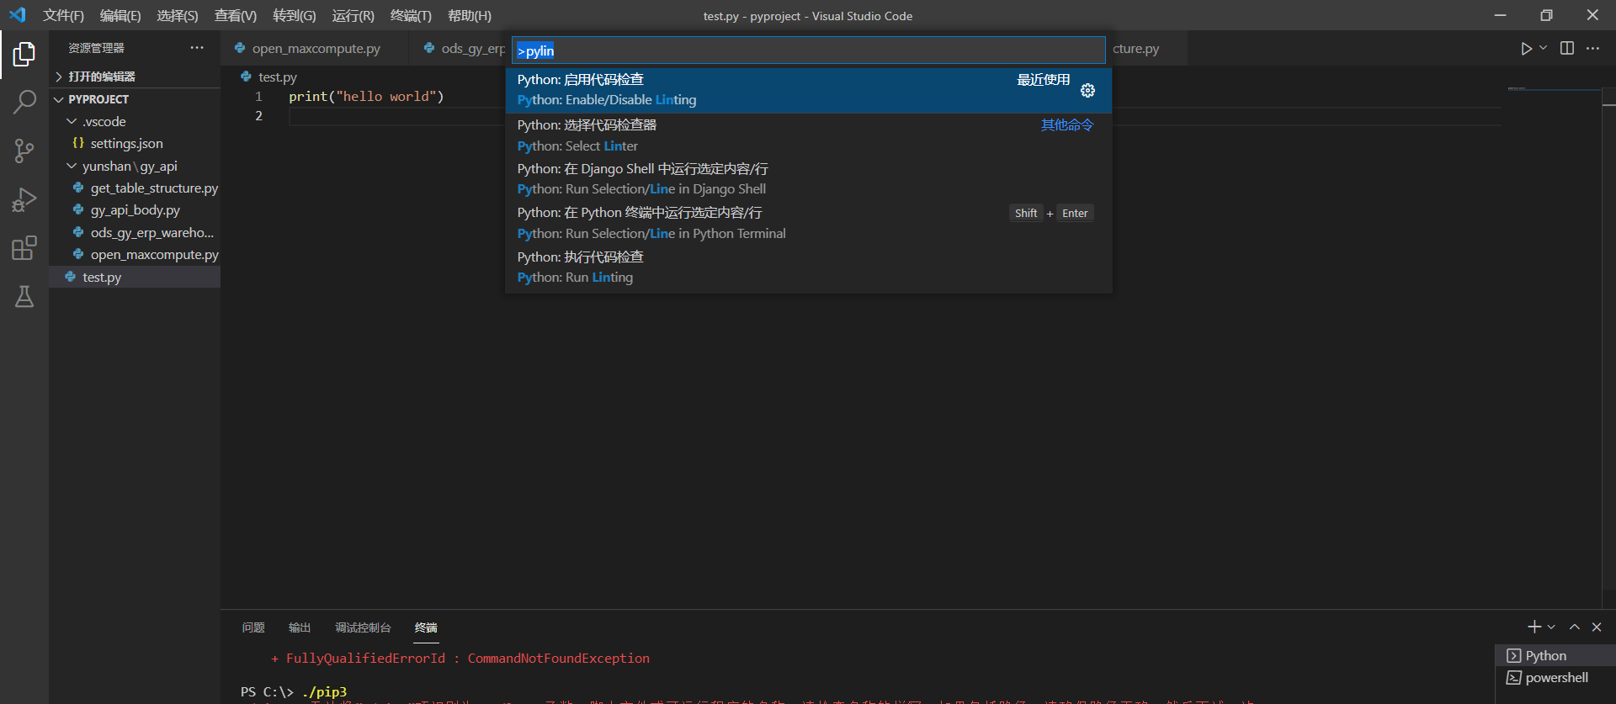The image size is (1616, 704).
Task: Click the VS Code logo icon
Action: (x=18, y=15)
